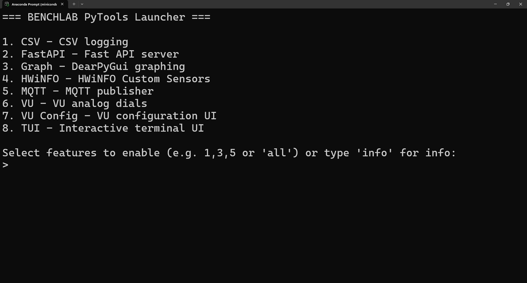The width and height of the screenshot is (527, 283).
Task: Select the 'VU Config - VU configuration UI' line
Action: coord(109,115)
